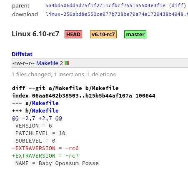Click the 'parent' row label
Image resolution: width=188 pixels, height=173 pixels.
21,6
